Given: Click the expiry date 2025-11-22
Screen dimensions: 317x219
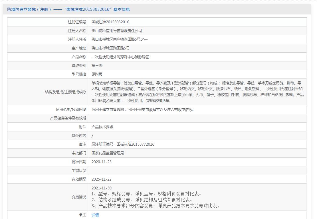Looking at the screenshot, I should (102, 179).
